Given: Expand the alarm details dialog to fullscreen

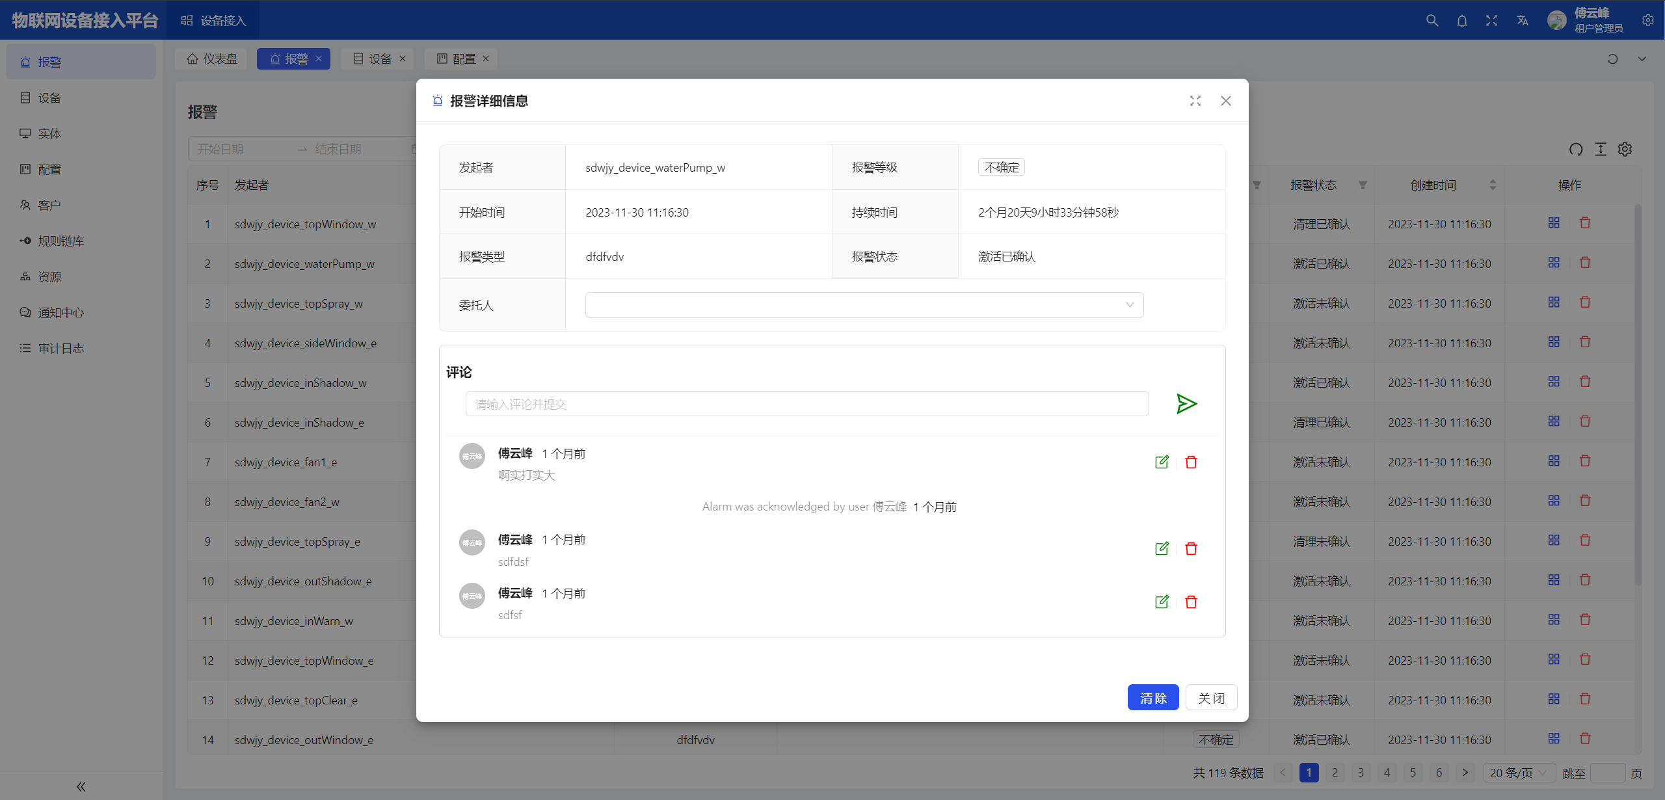Looking at the screenshot, I should coord(1195,101).
